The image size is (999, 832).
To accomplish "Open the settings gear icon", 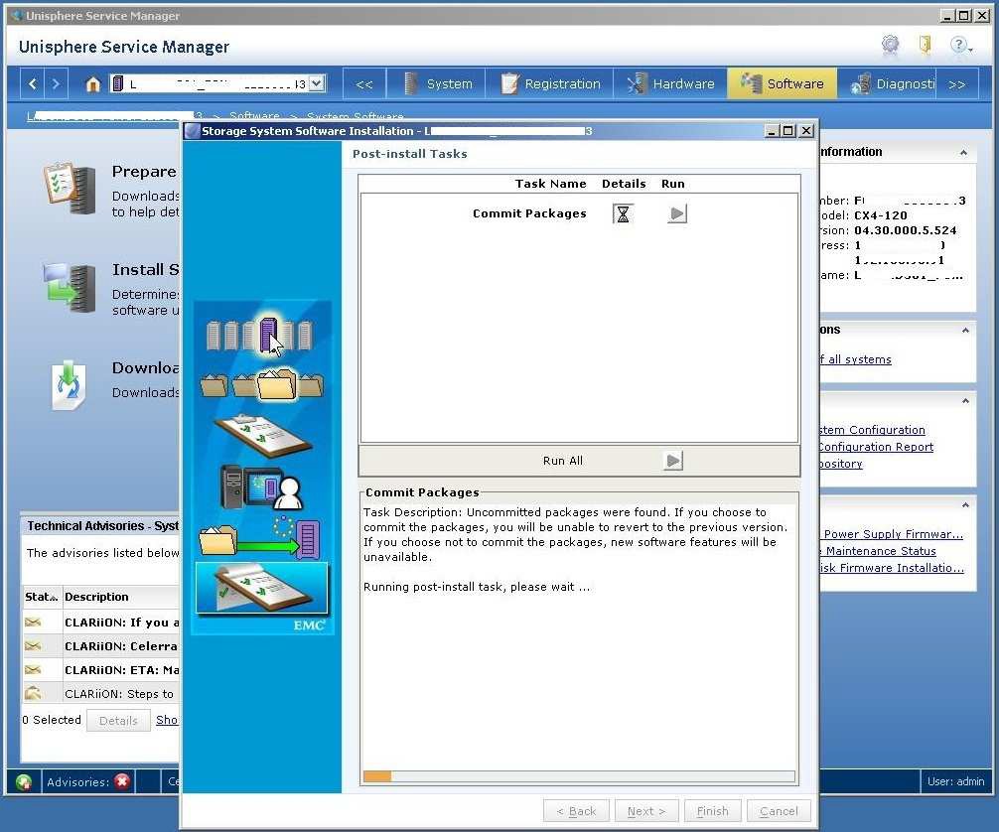I will click(x=890, y=45).
